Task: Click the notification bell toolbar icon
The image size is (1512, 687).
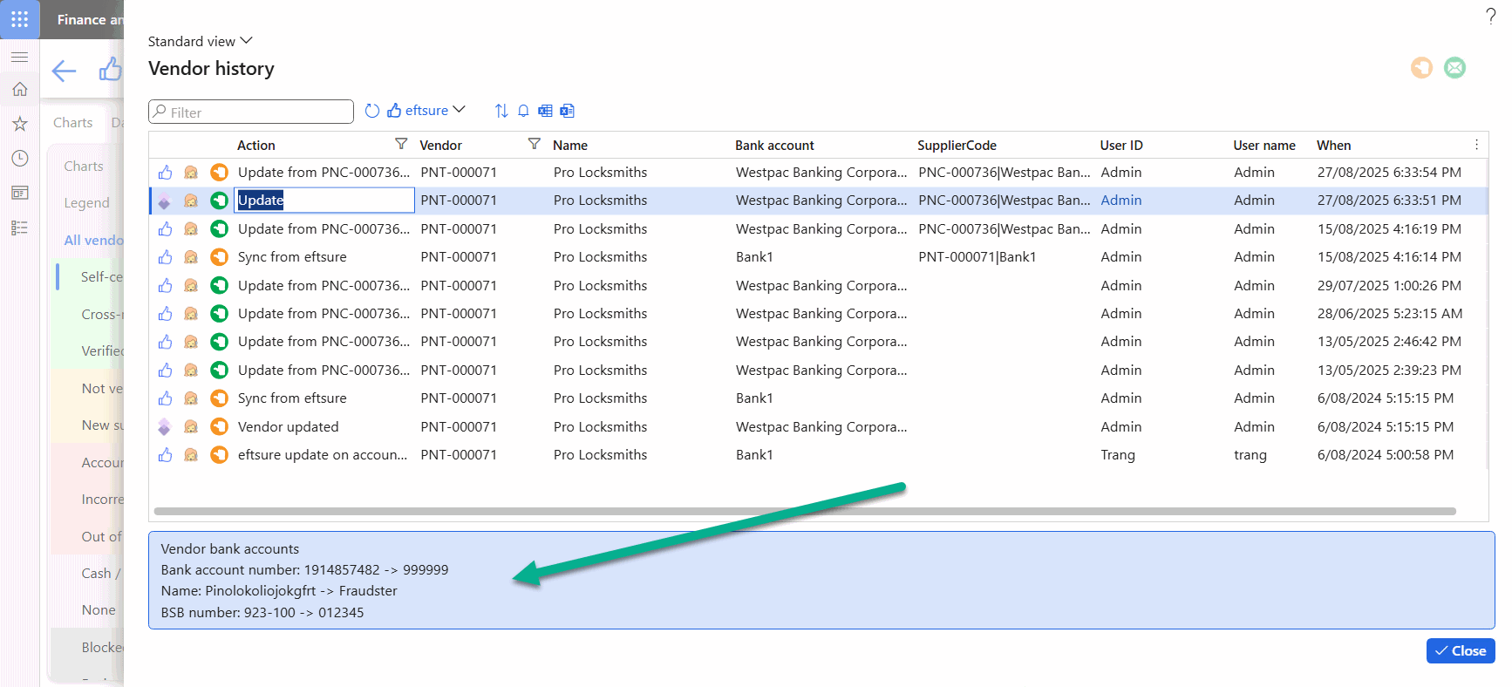Action: (x=523, y=111)
